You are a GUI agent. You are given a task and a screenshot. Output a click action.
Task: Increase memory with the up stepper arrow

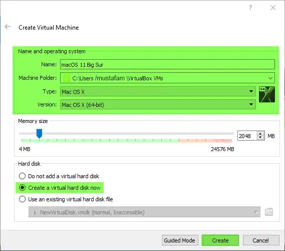click(260, 134)
